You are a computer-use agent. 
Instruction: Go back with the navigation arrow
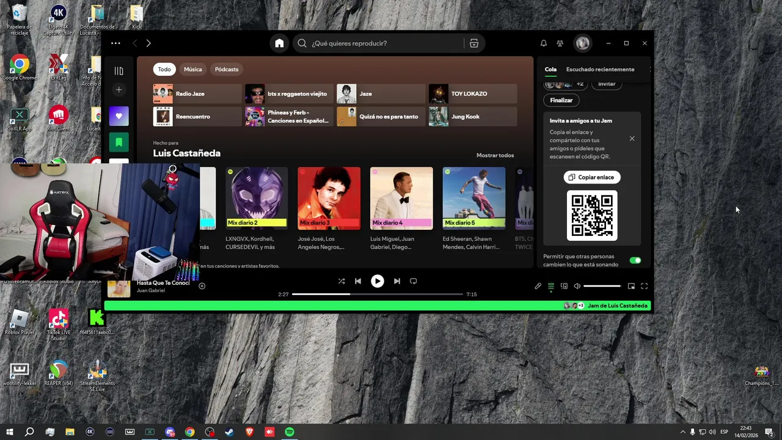pyautogui.click(x=134, y=43)
